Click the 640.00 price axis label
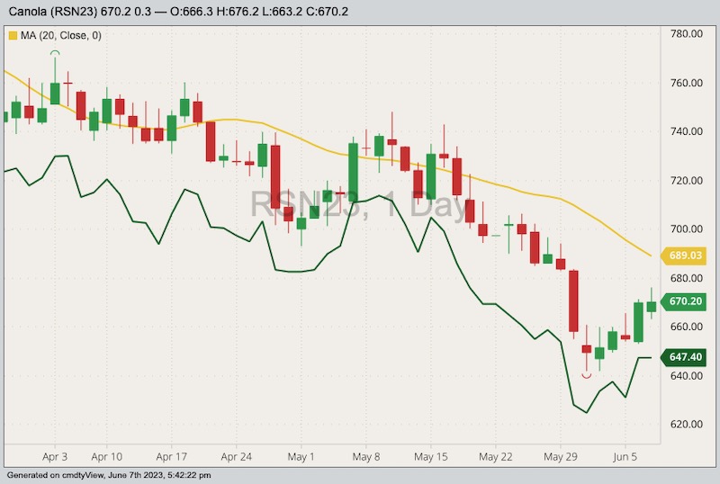 click(686, 376)
